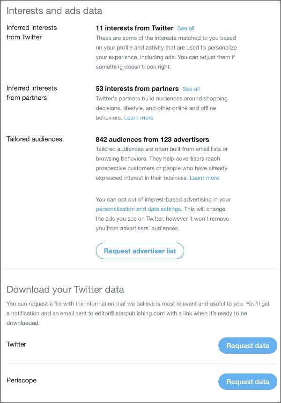This screenshot has height=403, width=281.
Task: Click the "Download your Twitter data" section title
Action: click(x=65, y=290)
